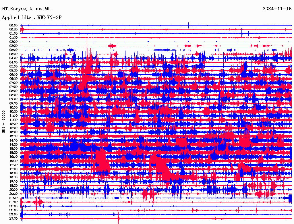Click the 21:30 time label
294x224 pixels.
13,202
